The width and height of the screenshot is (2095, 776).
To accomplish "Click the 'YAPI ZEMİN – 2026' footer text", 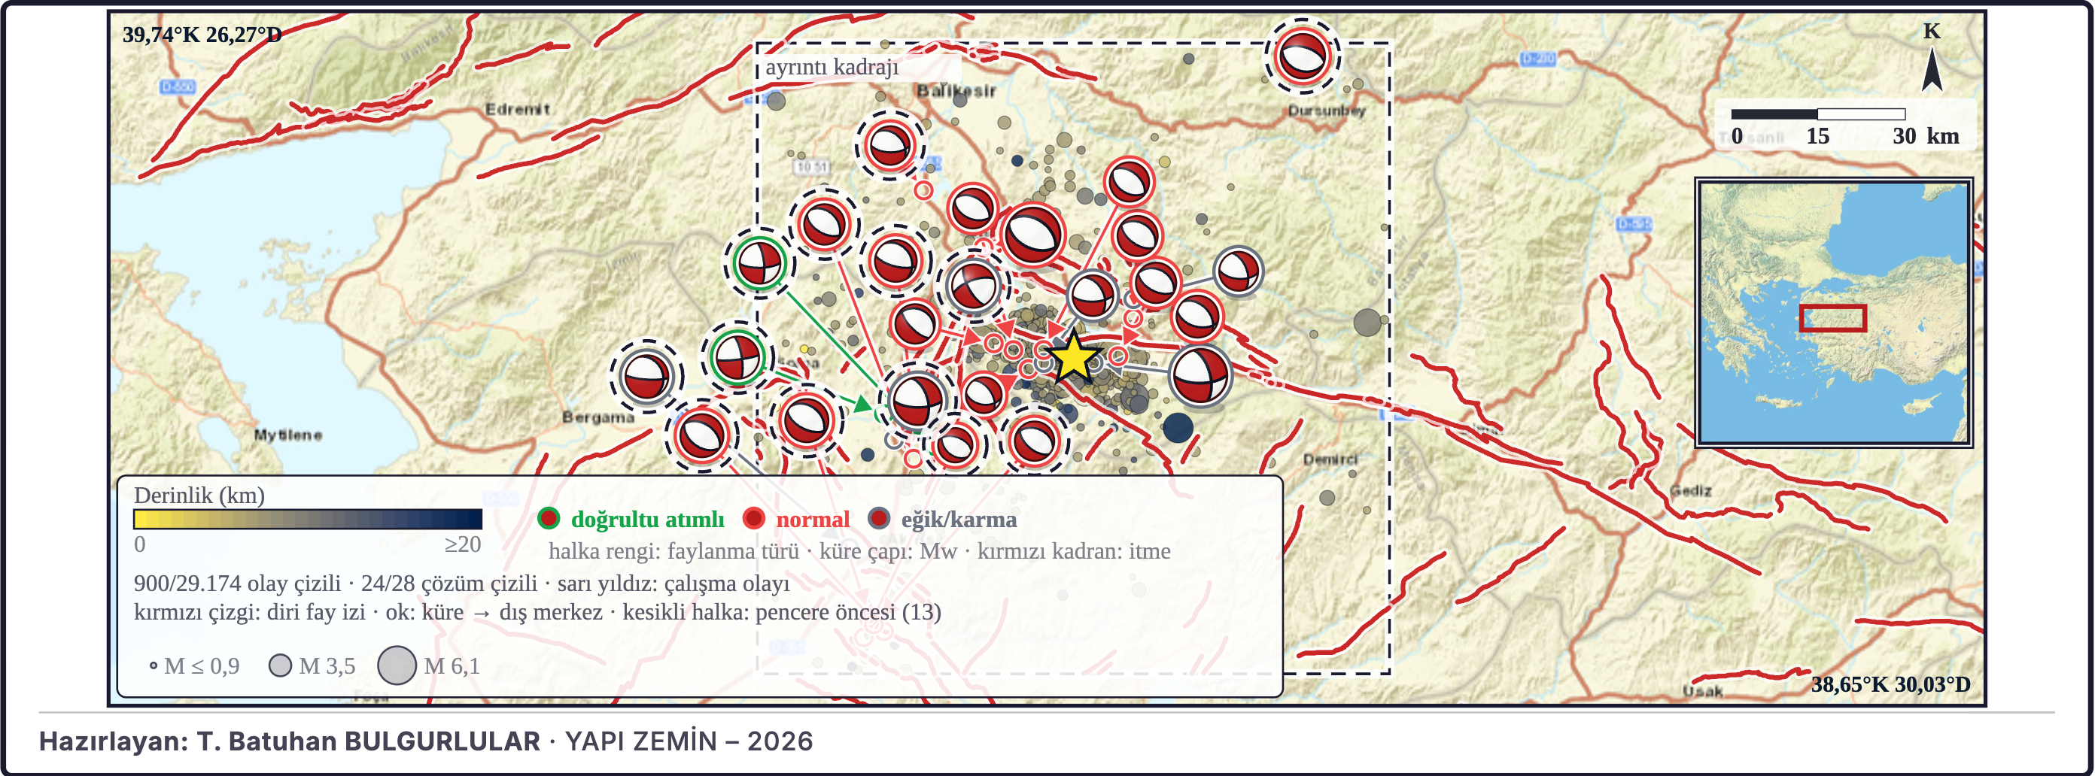I will pyautogui.click(x=689, y=741).
